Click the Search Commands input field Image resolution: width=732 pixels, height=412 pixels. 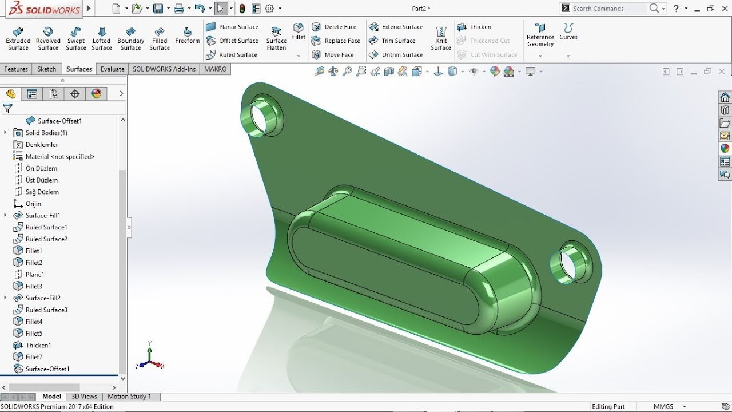(x=610, y=8)
